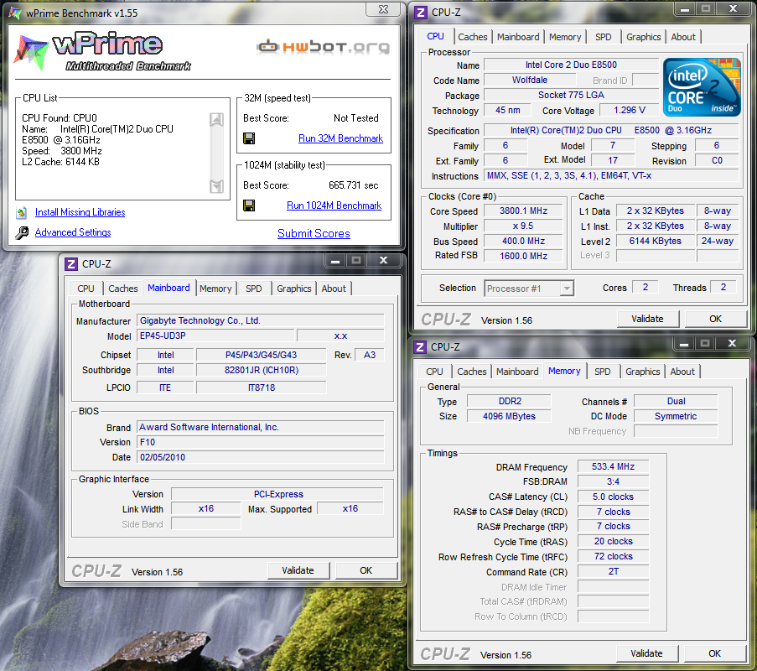Click the CPU-Z icon in the CPU window title bar
Screen dimensions: 757x671
tap(421, 12)
